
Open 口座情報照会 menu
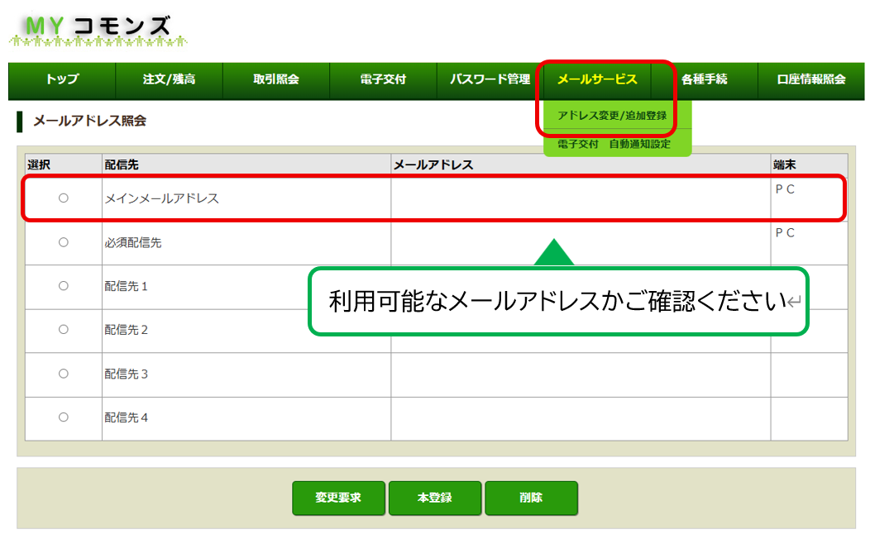pyautogui.click(x=810, y=80)
